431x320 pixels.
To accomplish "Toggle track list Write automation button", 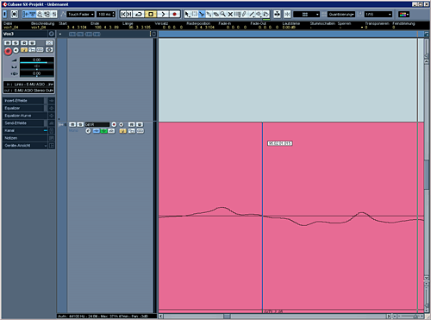I will click(x=140, y=124).
